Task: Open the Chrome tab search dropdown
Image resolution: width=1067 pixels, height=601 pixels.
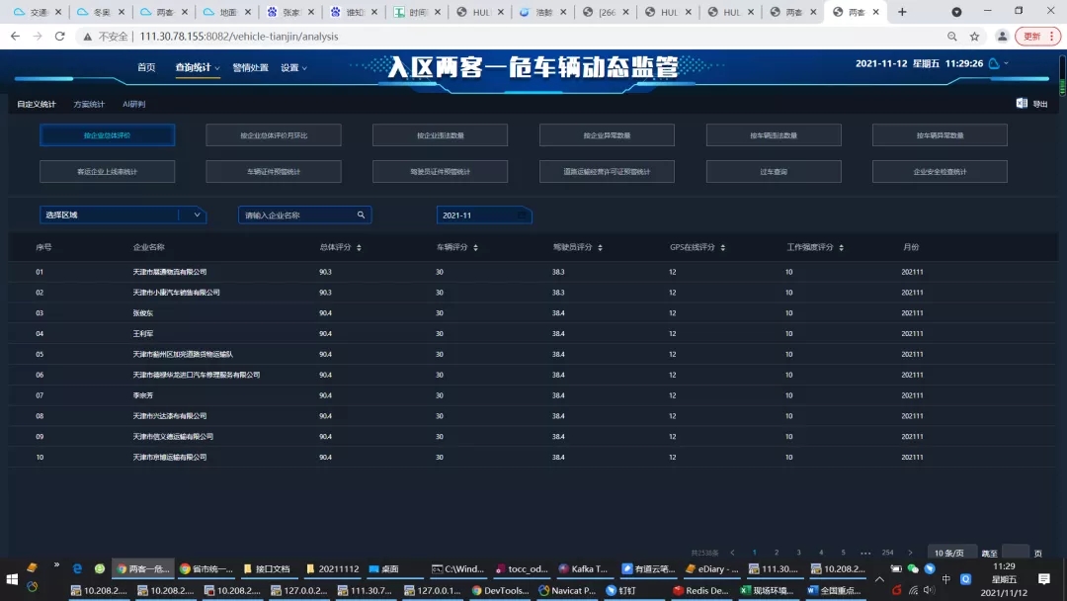Action: (956, 12)
